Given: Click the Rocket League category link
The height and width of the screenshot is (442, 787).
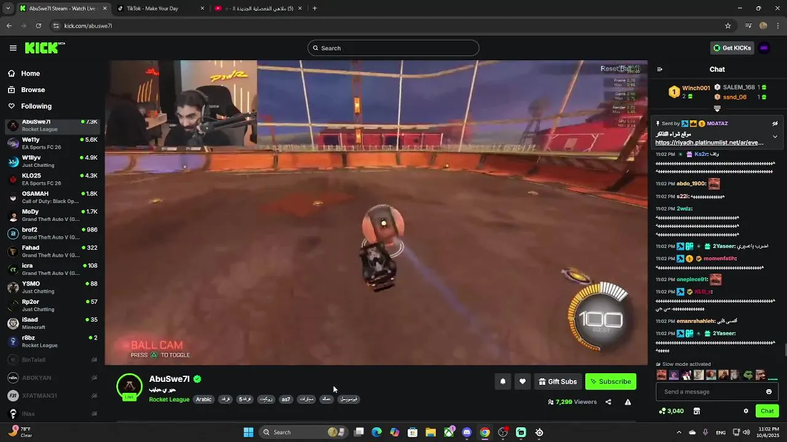Looking at the screenshot, I should pos(169,399).
